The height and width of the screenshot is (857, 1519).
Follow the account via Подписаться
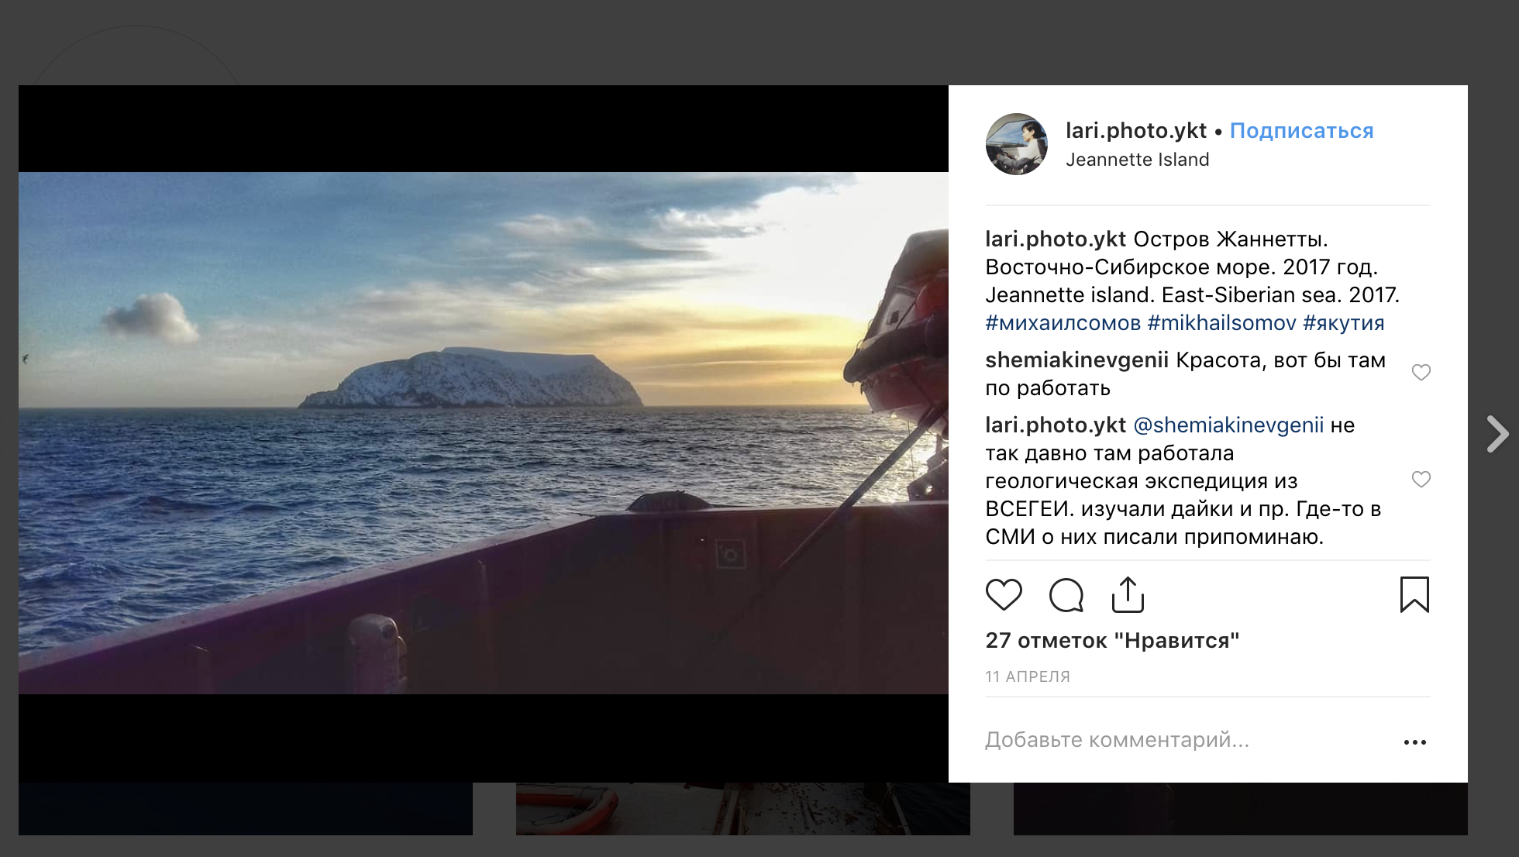(x=1301, y=131)
